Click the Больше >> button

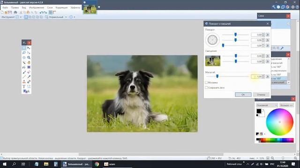point(286,105)
